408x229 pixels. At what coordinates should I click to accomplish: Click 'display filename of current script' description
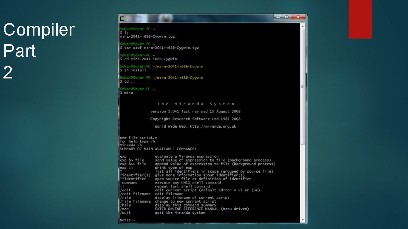click(x=192, y=198)
